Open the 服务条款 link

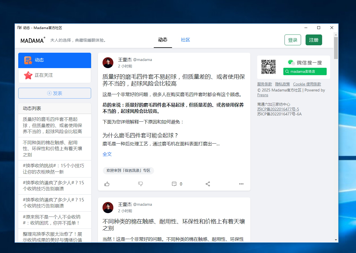[x=264, y=84]
